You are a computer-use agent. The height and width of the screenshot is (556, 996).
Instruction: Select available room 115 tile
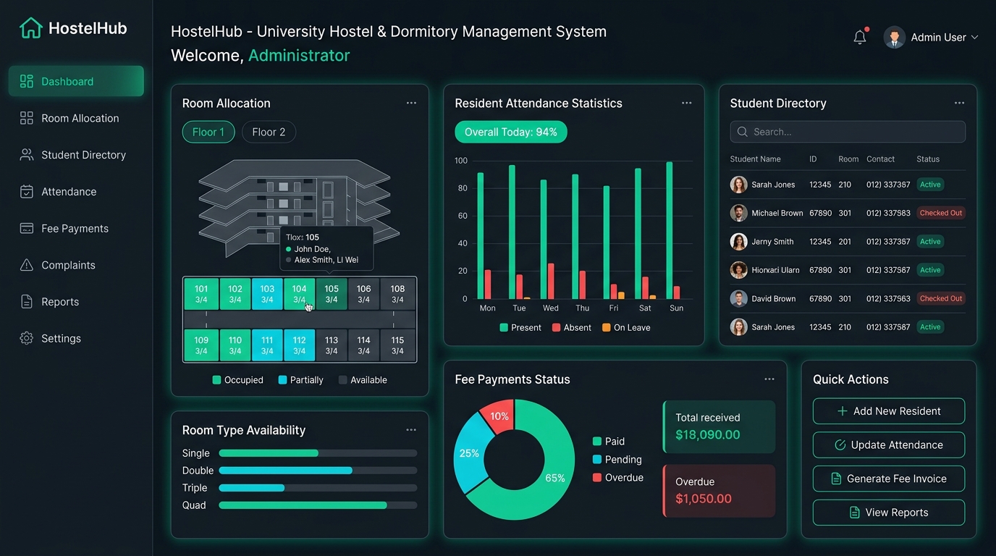pos(397,345)
